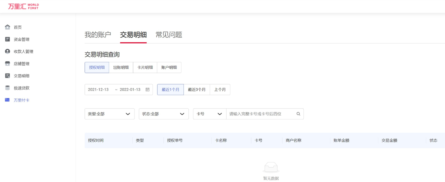Viewport: 445px width, 182px height.
Task: Open the 类型:全部 dropdown
Action: 109,114
